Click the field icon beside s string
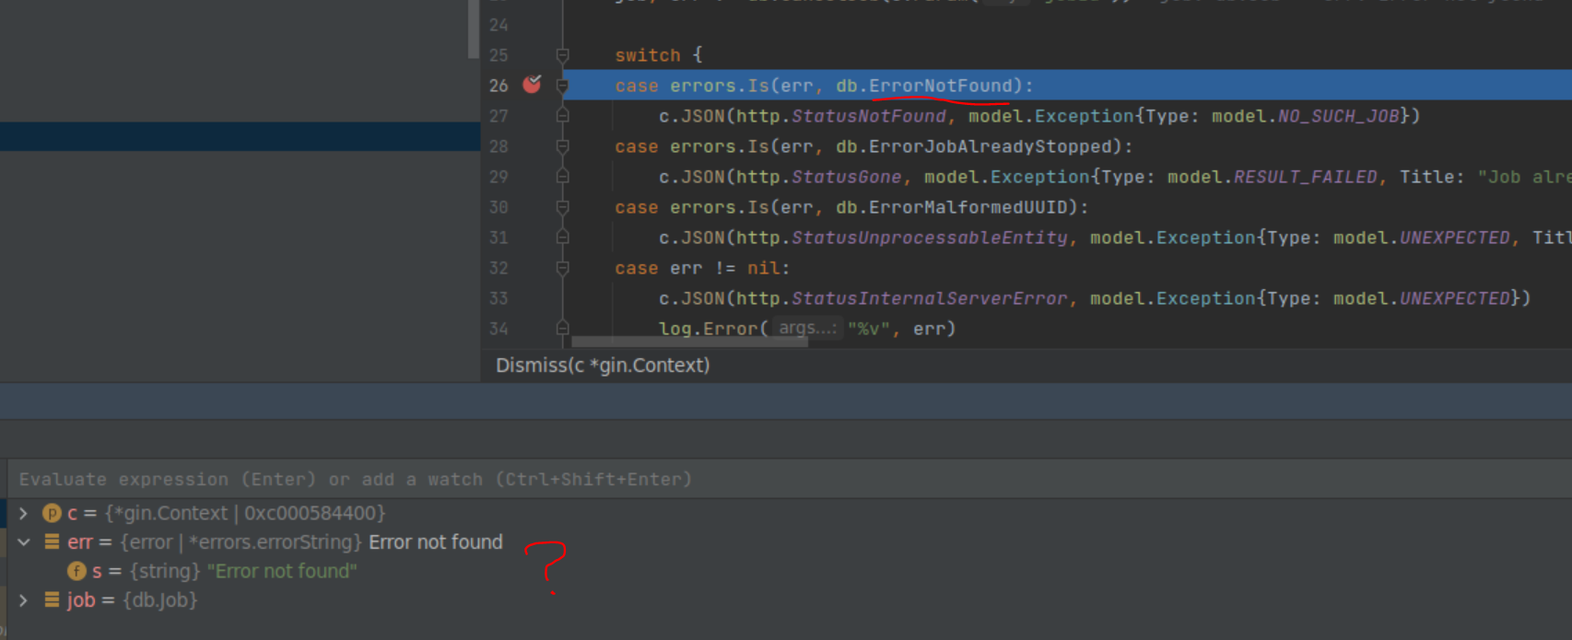 click(76, 571)
